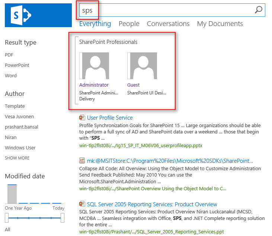Filter by author Niran
This screenshot has width=272, height=236.
coord(10,138)
